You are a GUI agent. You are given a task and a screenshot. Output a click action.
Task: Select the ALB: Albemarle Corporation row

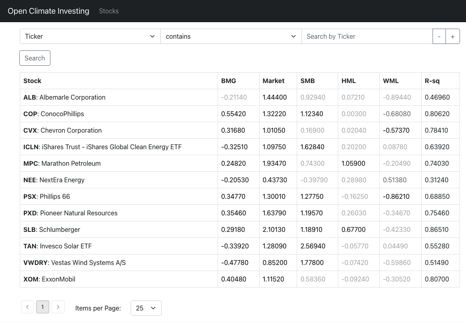(x=240, y=97)
